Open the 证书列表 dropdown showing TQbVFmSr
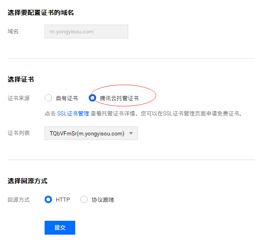Screen dimensions: 255x243 coord(91,133)
